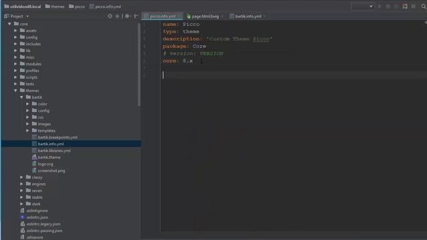Click 'package' key in editor

(x=174, y=46)
